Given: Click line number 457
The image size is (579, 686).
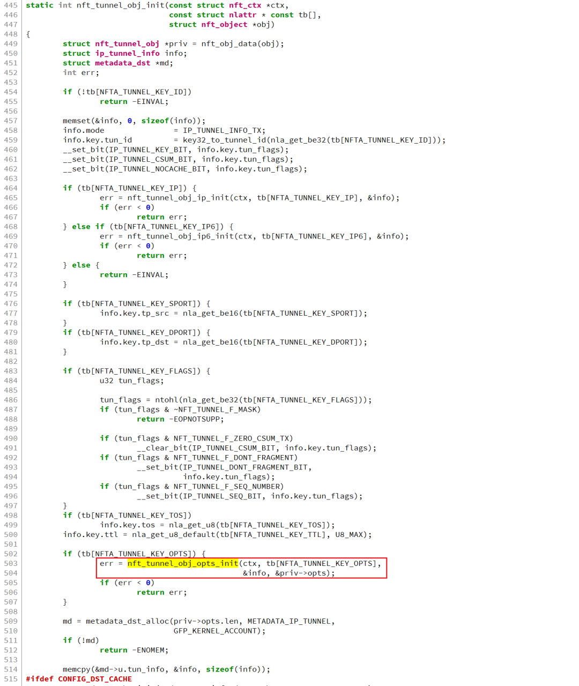Looking at the screenshot, I should coord(11,121).
